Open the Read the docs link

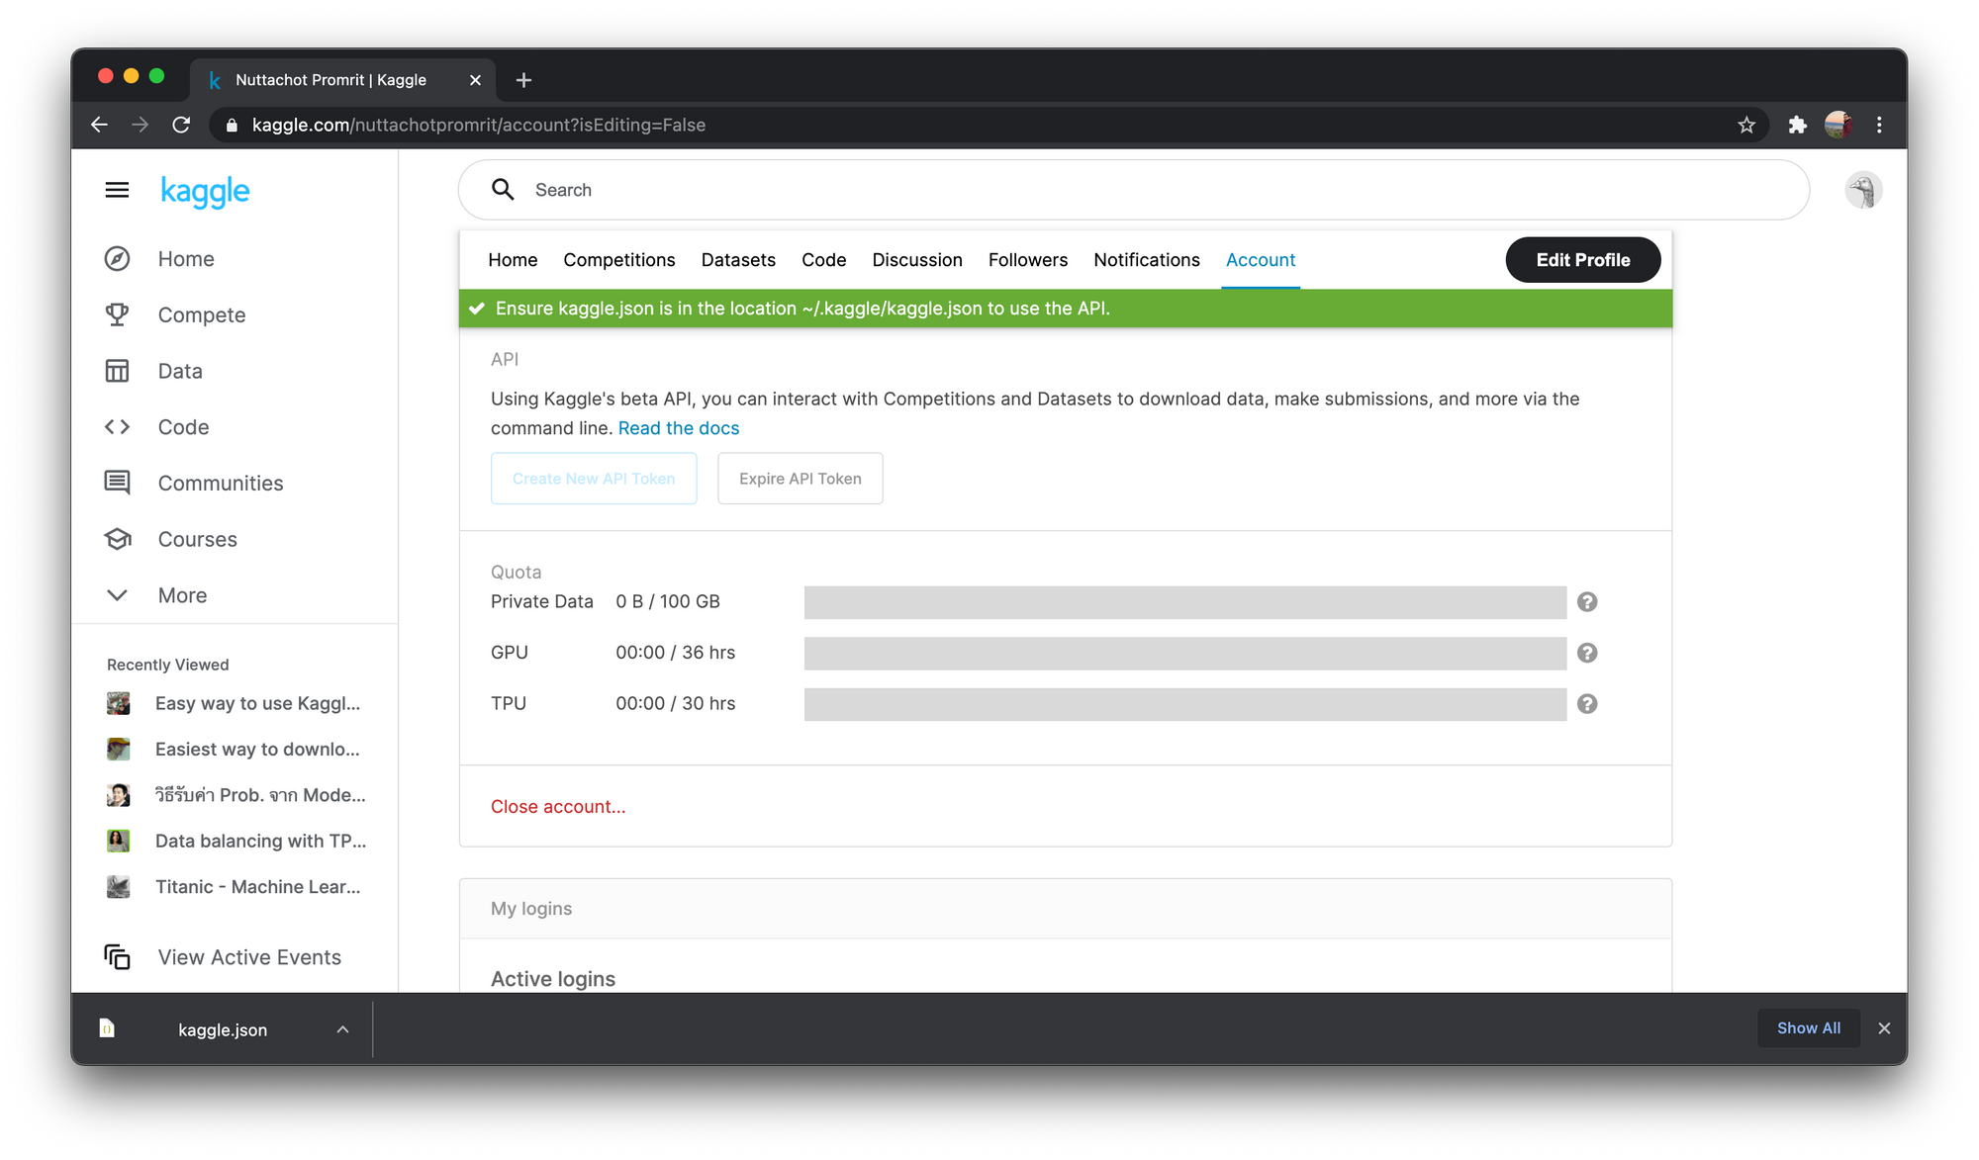tap(679, 428)
